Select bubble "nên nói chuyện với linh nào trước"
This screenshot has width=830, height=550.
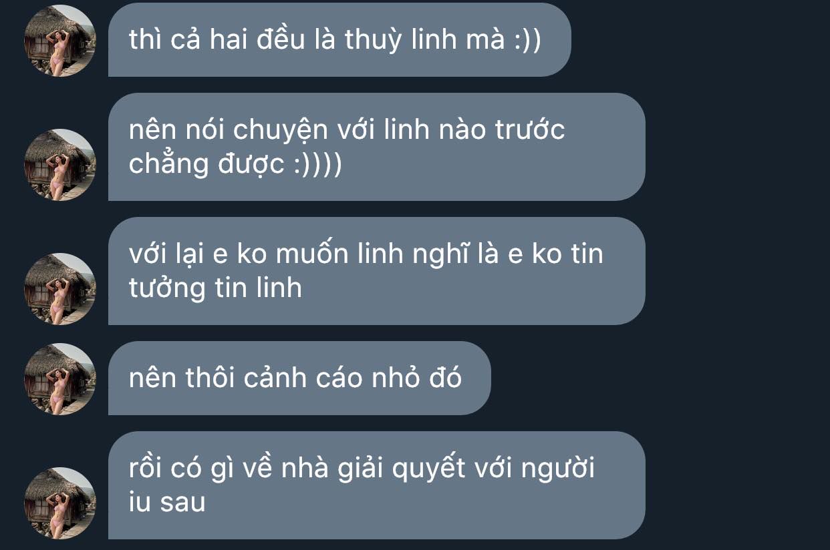pyautogui.click(x=377, y=147)
